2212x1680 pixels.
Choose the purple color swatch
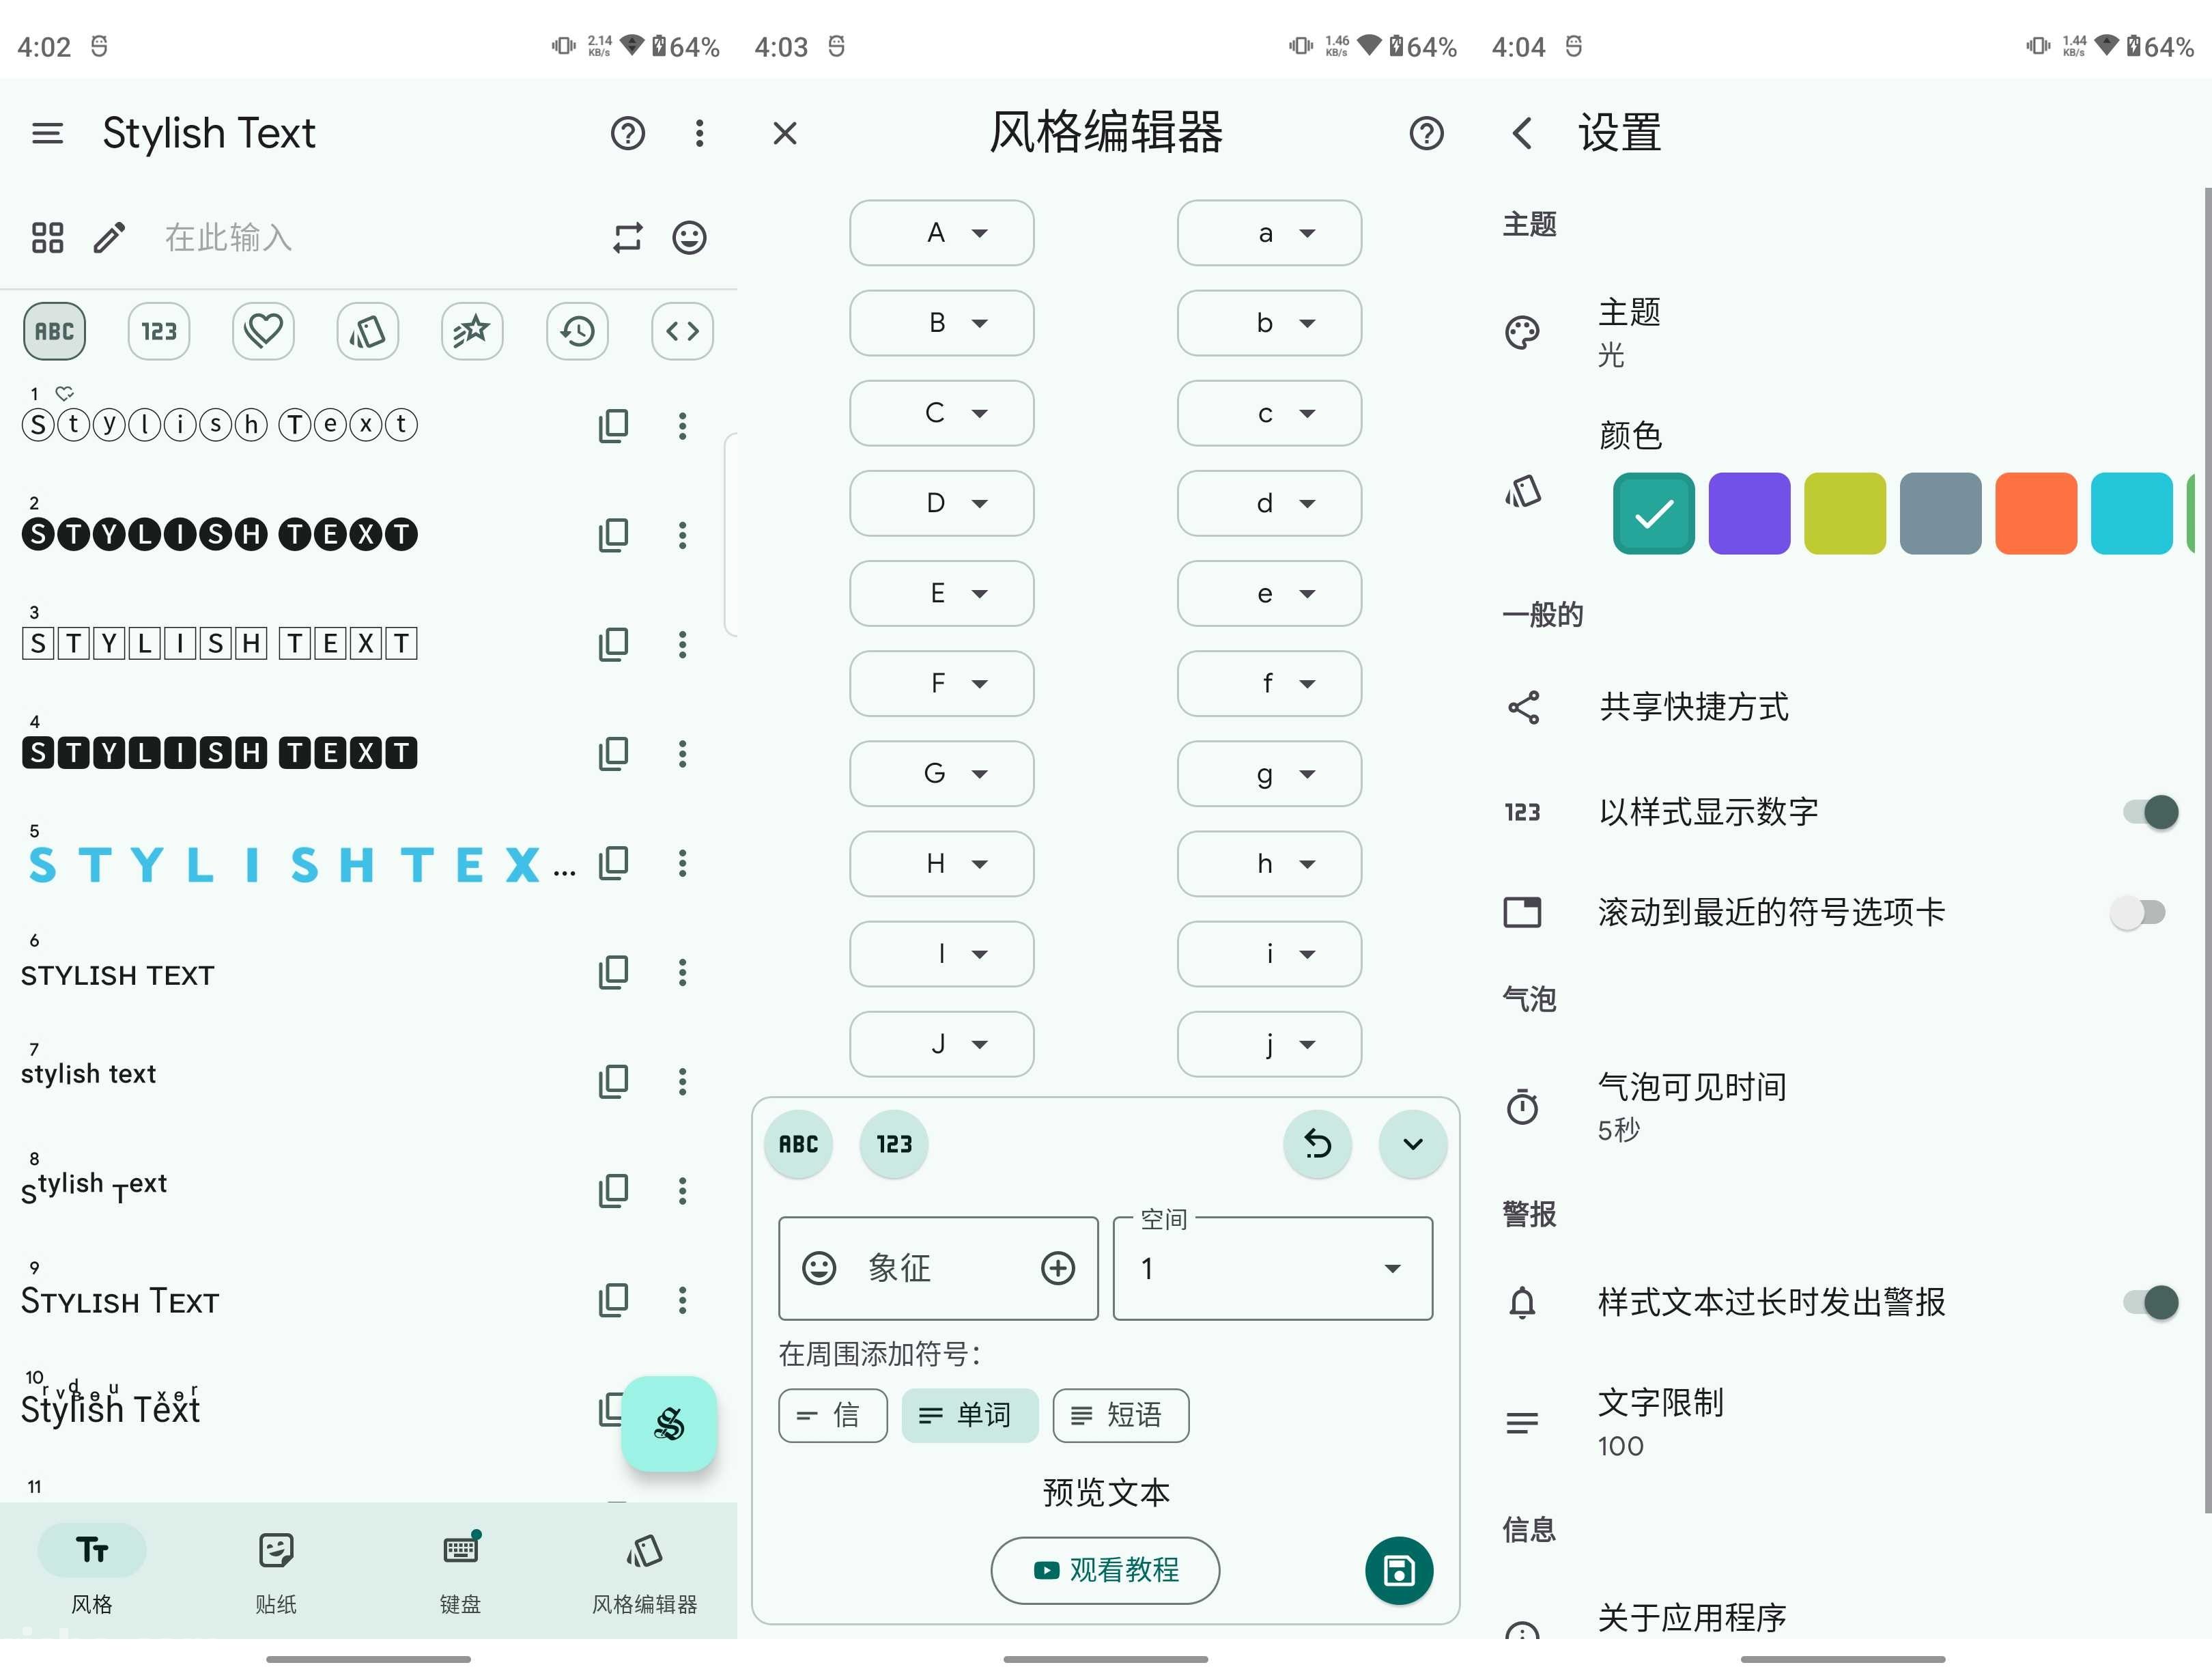(1749, 514)
